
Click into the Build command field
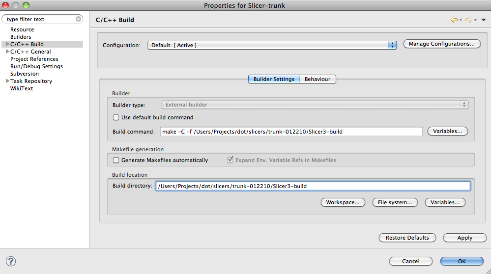pyautogui.click(x=291, y=131)
